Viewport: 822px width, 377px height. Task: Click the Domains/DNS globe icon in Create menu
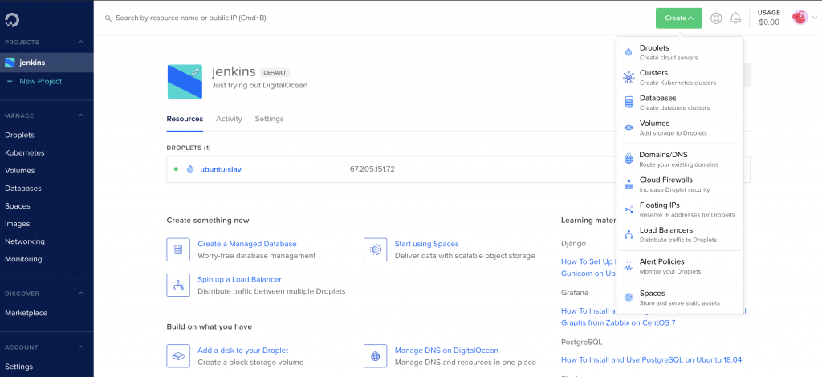[629, 159]
